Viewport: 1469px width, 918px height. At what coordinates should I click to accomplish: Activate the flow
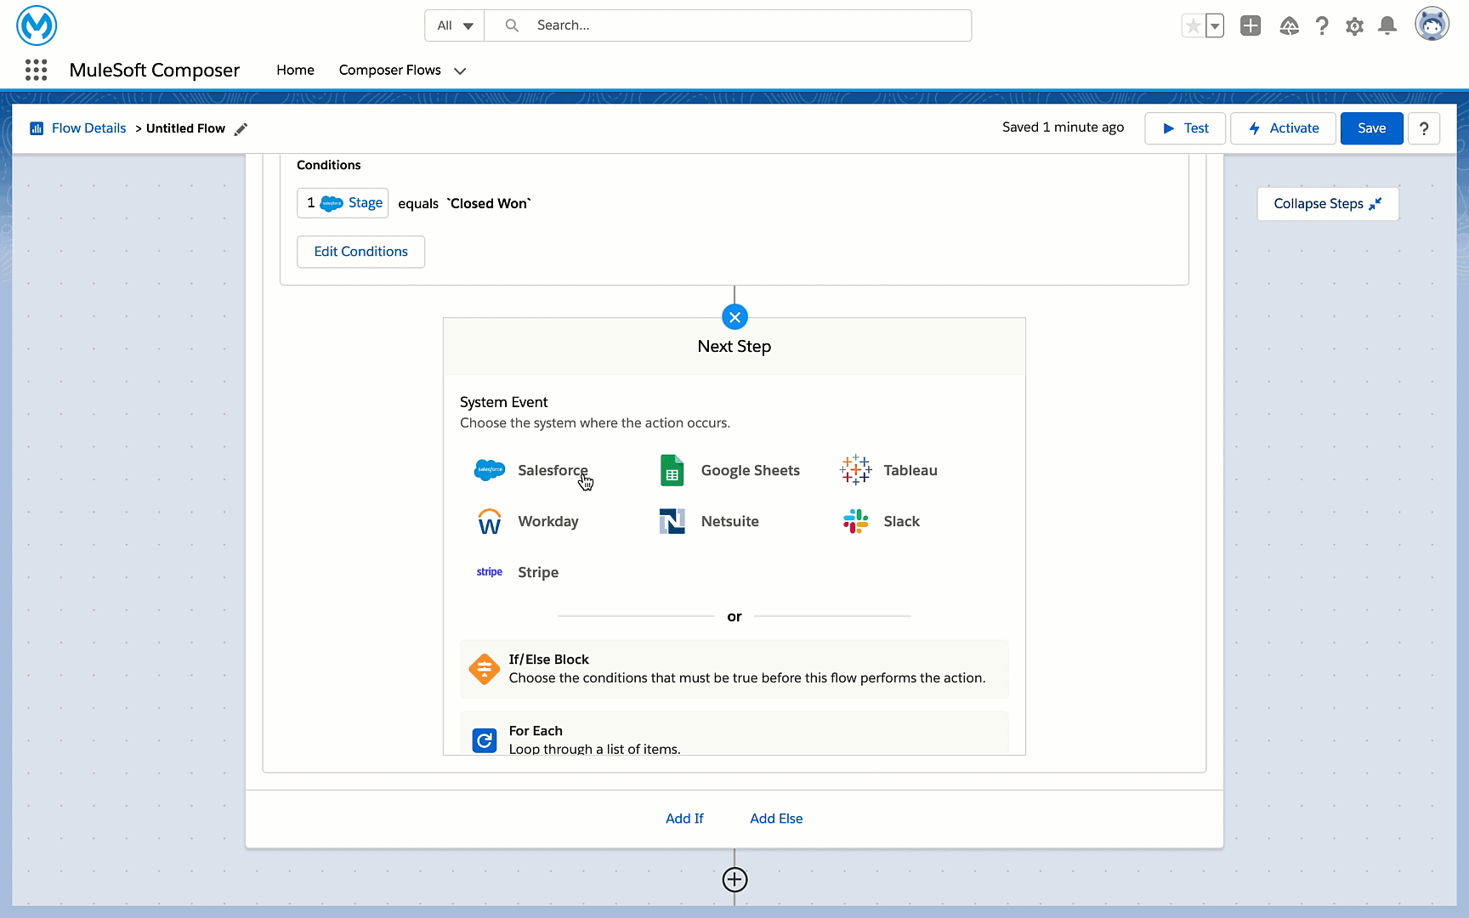[1284, 128]
